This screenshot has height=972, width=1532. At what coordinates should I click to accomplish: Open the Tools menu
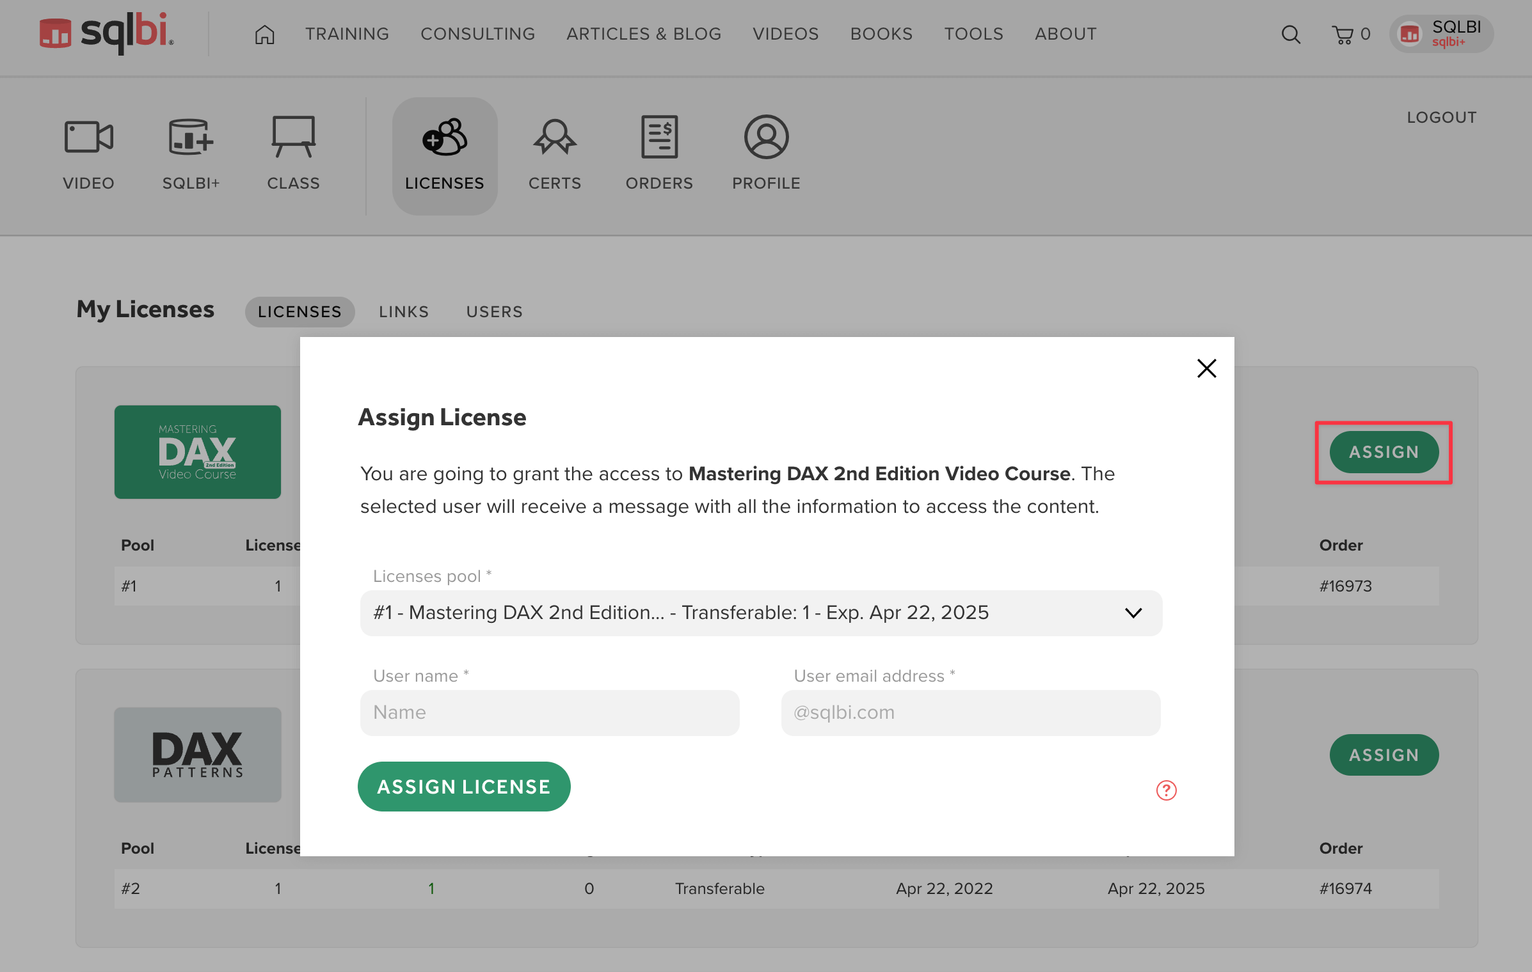coord(973,34)
